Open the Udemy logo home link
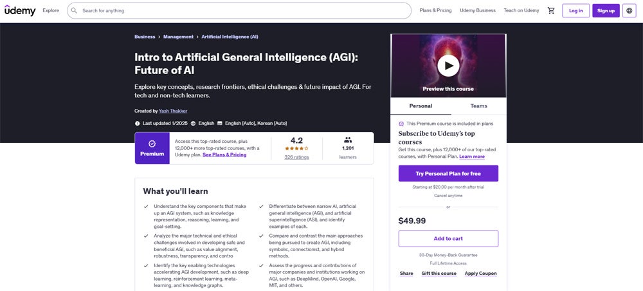643x291 pixels. coord(20,11)
